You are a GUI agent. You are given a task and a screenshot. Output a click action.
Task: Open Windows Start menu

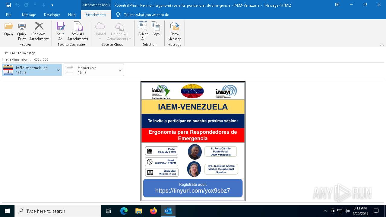[x=7, y=211]
